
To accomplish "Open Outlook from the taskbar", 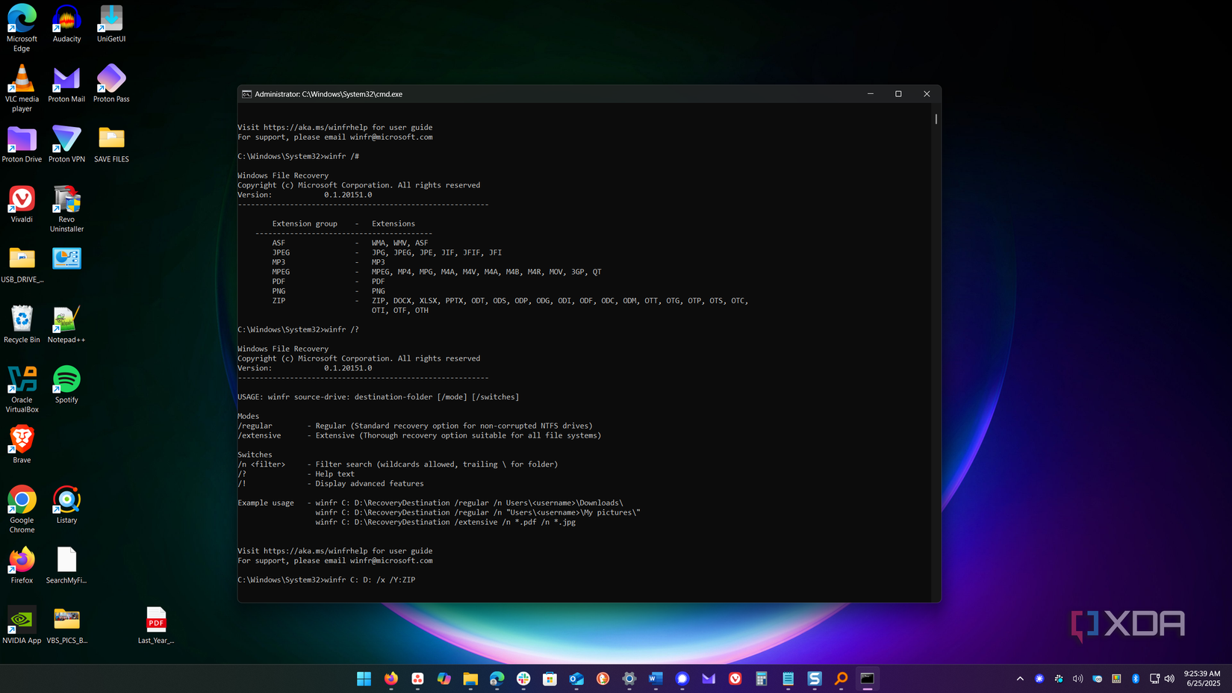I will (576, 679).
